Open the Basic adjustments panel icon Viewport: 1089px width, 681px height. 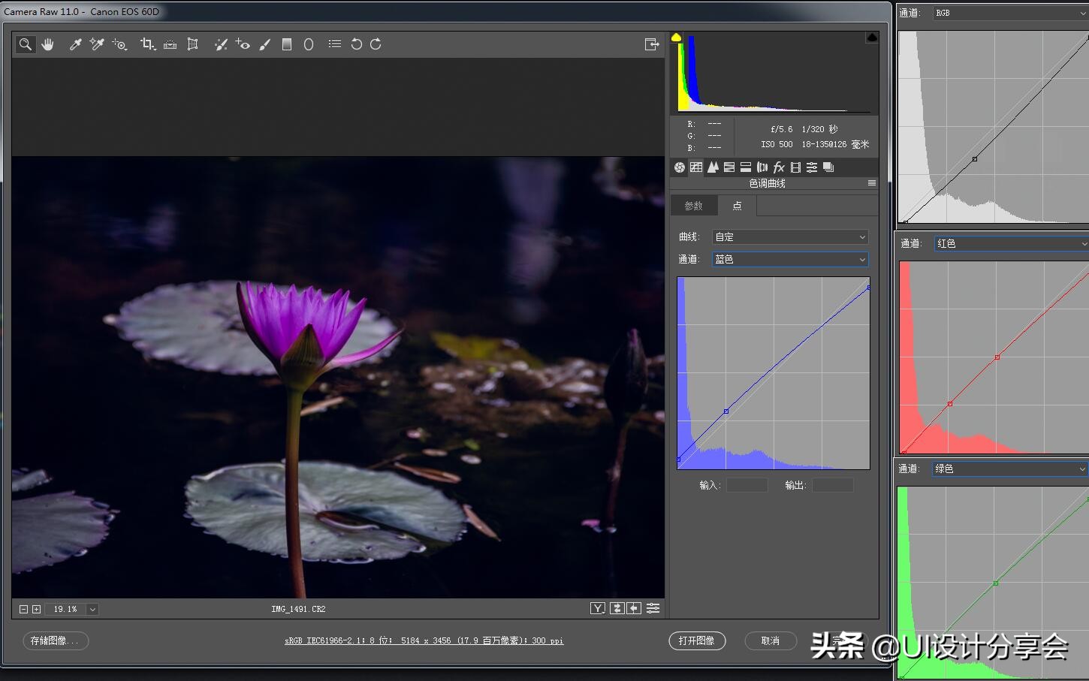(x=680, y=167)
